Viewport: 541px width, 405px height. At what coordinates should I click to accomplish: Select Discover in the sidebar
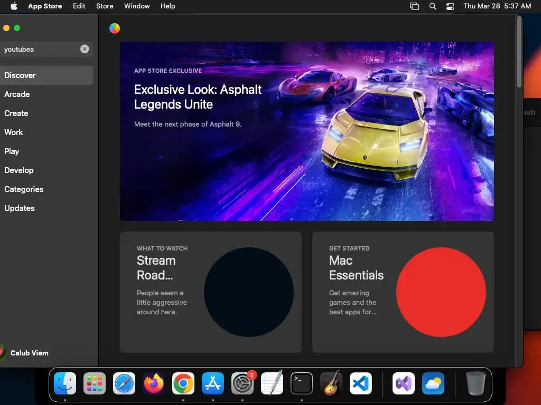46,75
